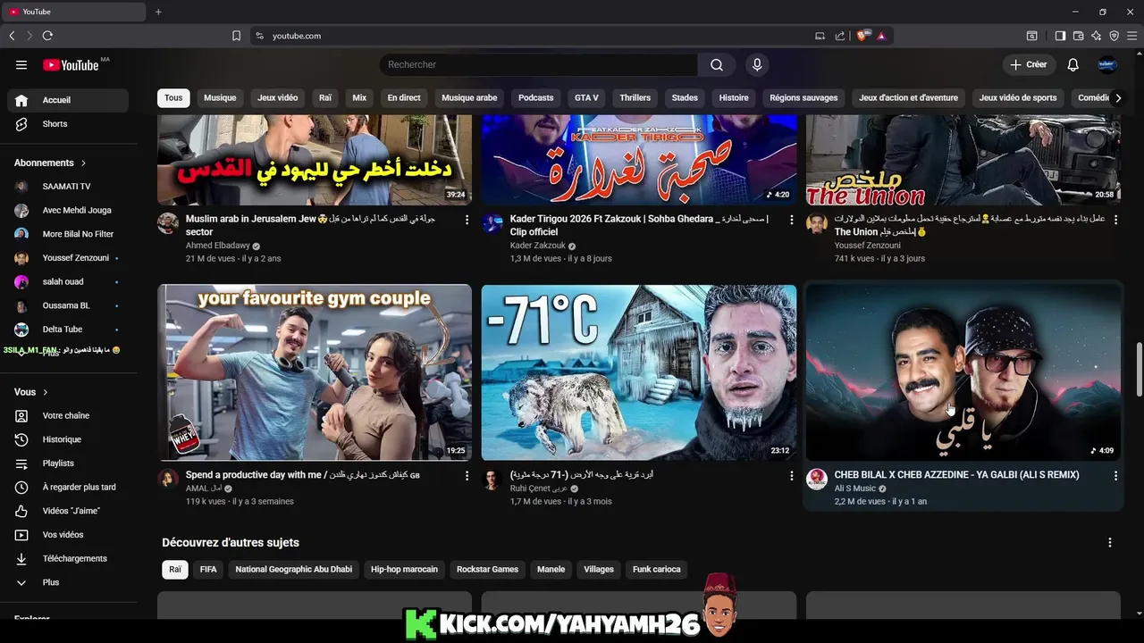The height and width of the screenshot is (643, 1144).
Task: Open options for Découvrez d'autres sujets section
Action: tap(1110, 543)
